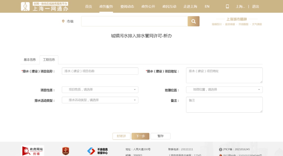Click the red 党政机关 emblem icon

pyautogui.click(x=66, y=151)
